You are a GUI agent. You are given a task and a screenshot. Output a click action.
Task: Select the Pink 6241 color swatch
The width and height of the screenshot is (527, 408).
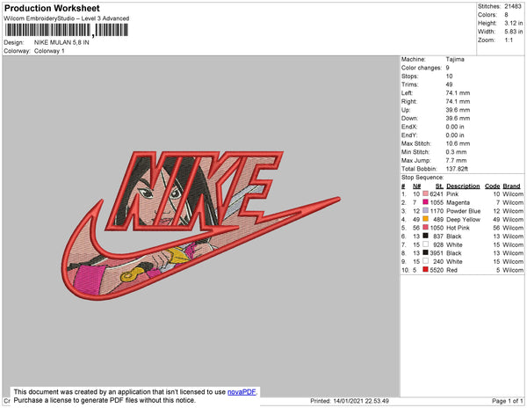click(425, 193)
